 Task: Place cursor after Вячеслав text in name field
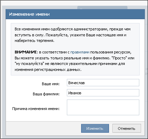click(x=85, y=83)
